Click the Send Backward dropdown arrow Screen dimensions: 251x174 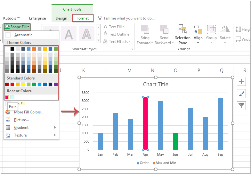coord(173,43)
